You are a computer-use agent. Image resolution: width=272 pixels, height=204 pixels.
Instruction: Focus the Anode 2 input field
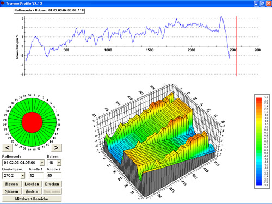[54, 175]
